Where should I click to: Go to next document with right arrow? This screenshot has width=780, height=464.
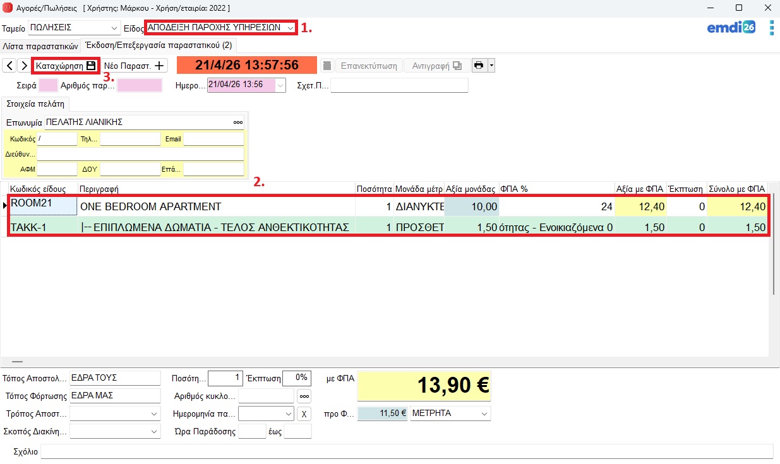pos(23,66)
